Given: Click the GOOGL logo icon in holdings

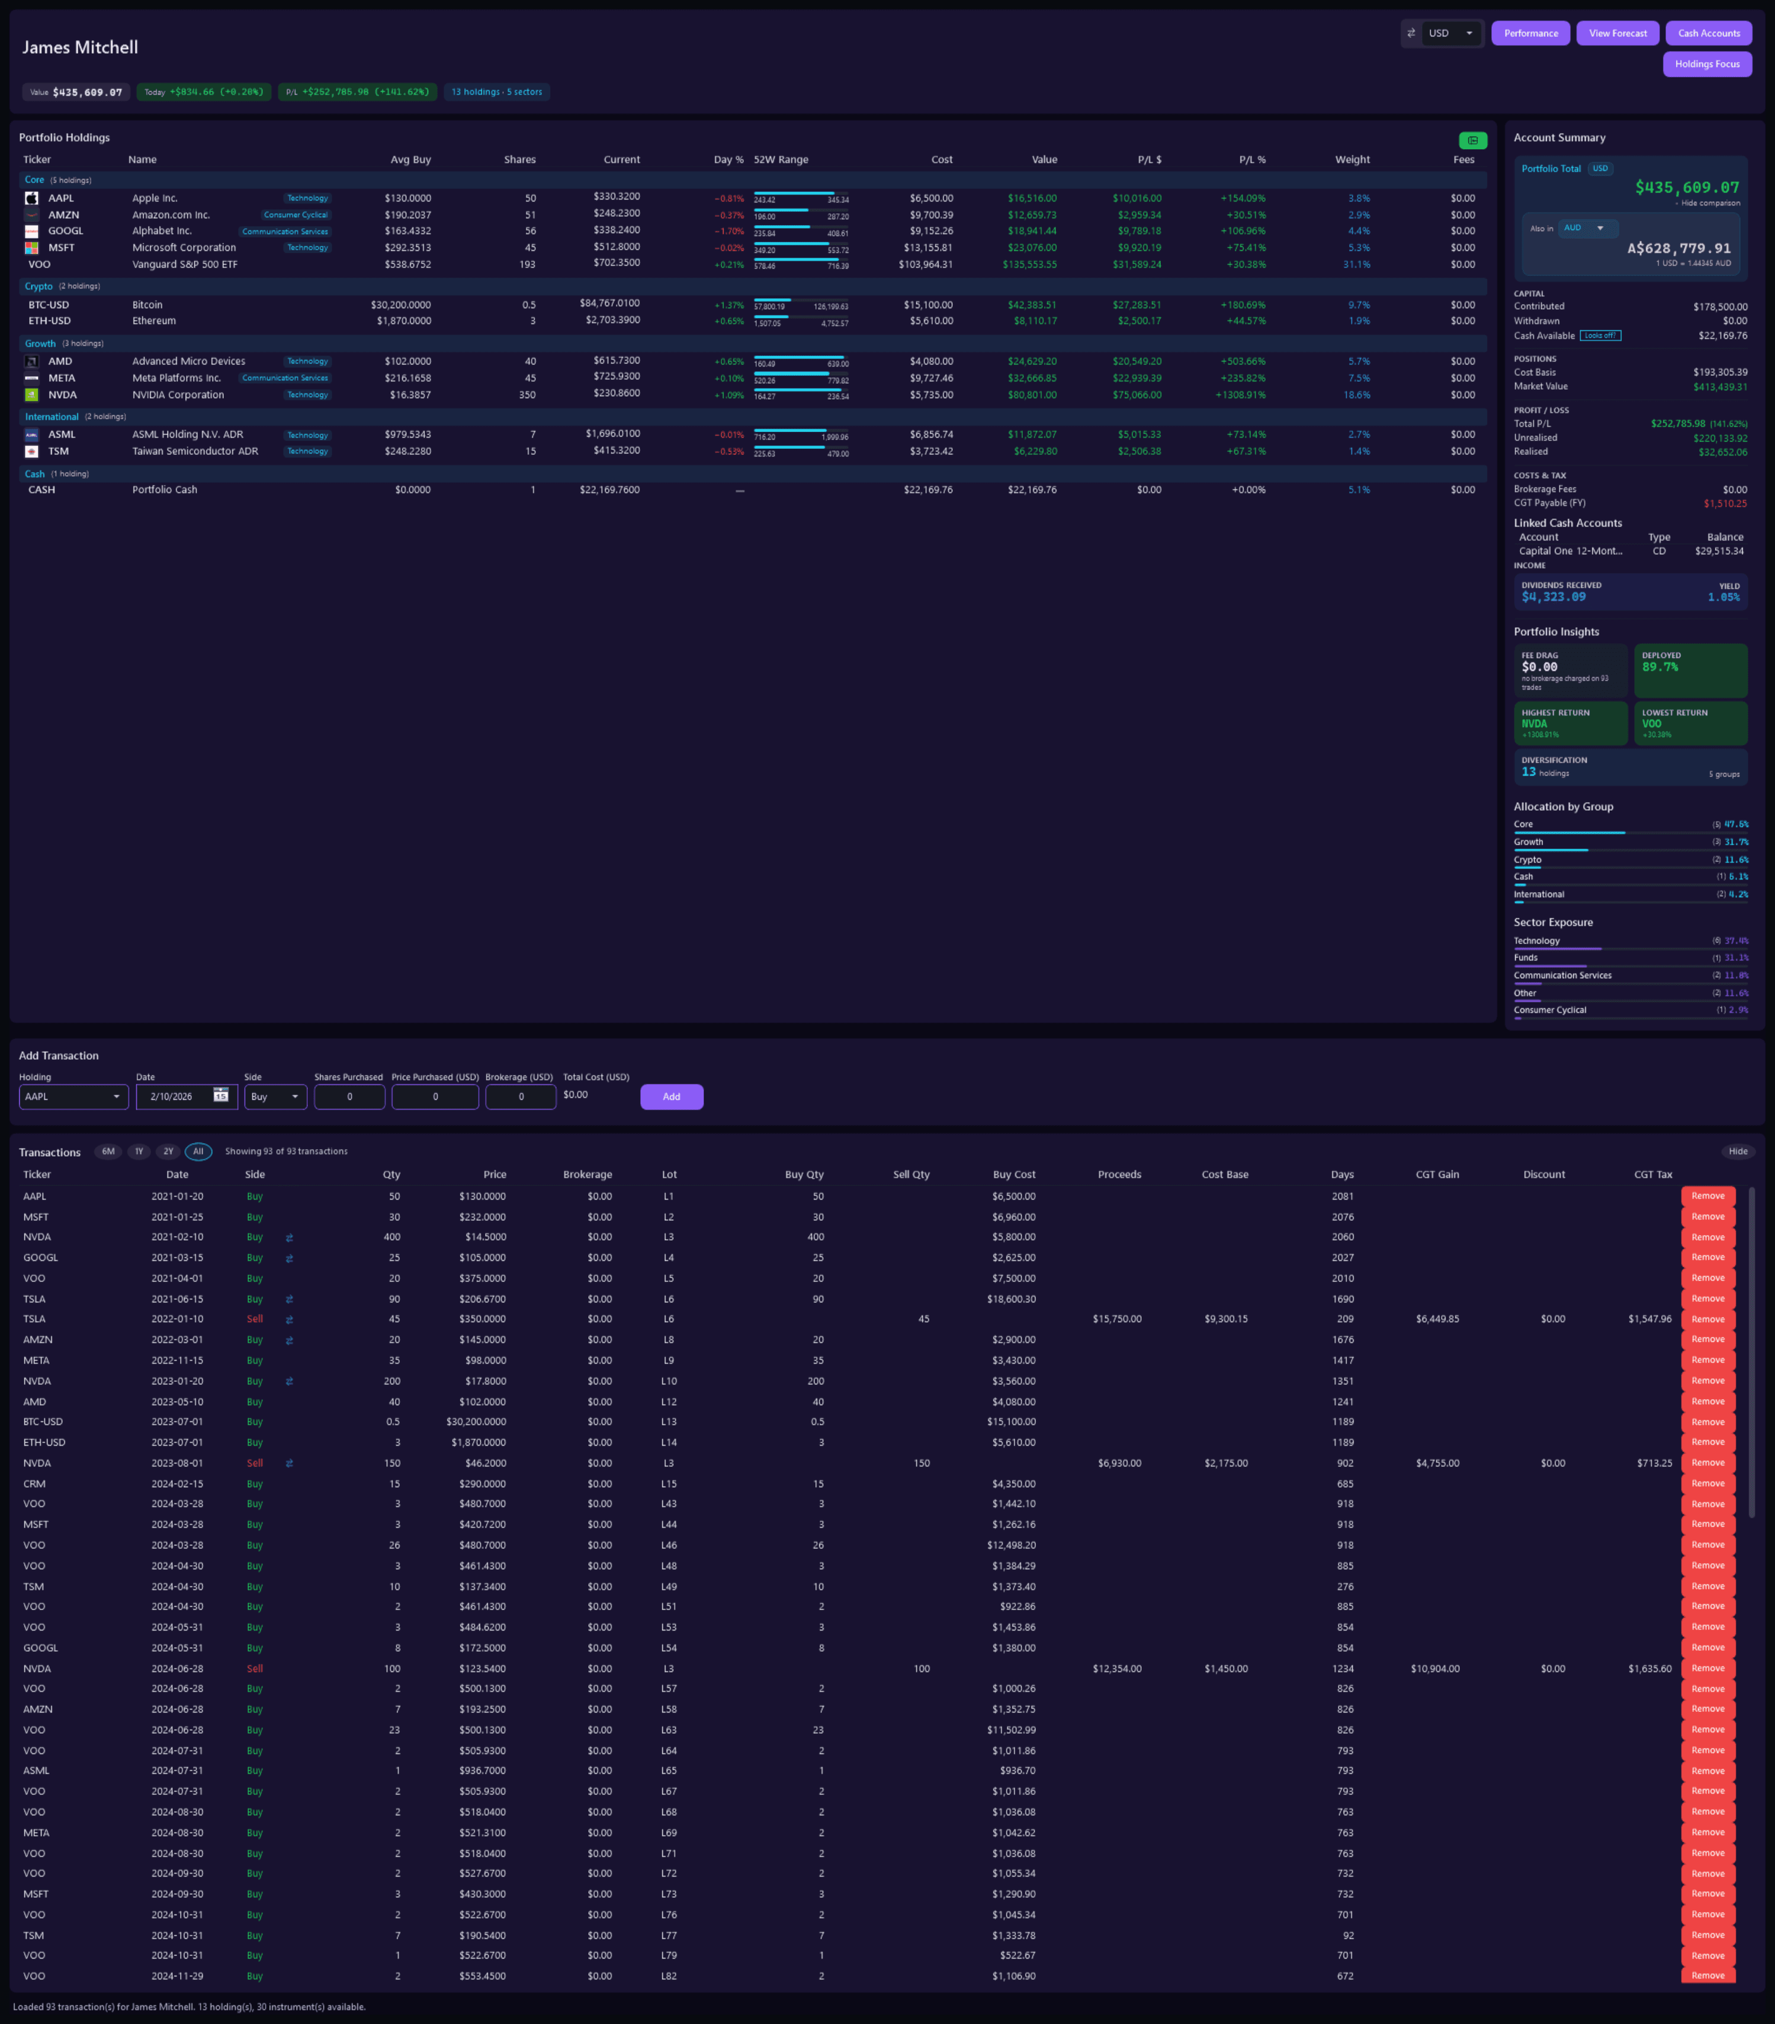Looking at the screenshot, I should coord(31,231).
